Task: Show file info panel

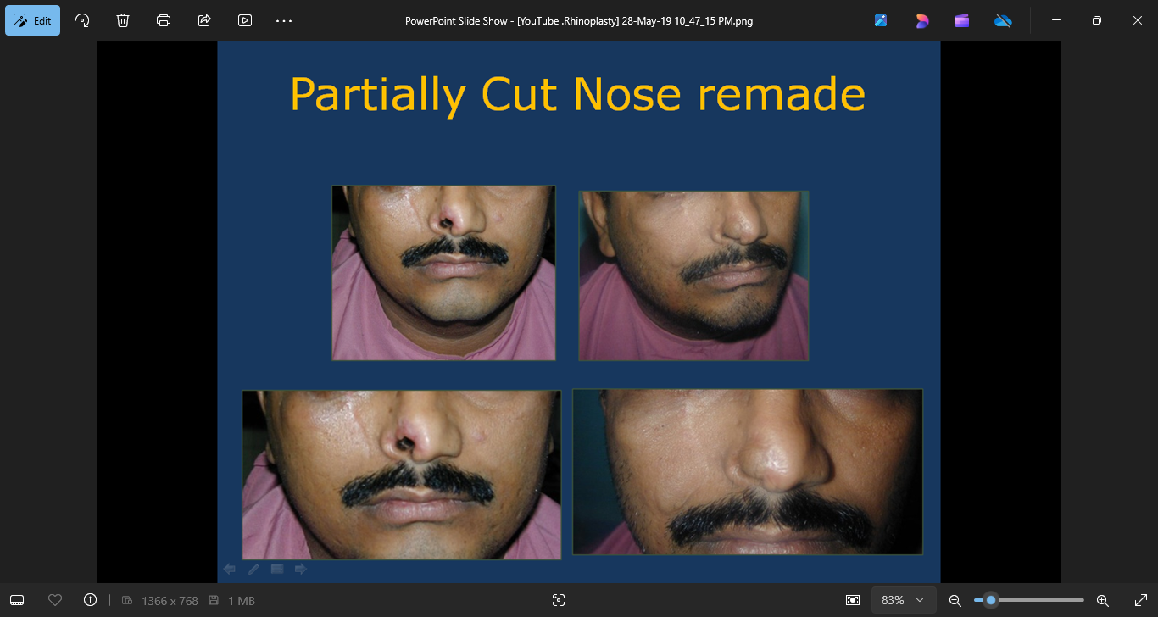Action: click(91, 600)
